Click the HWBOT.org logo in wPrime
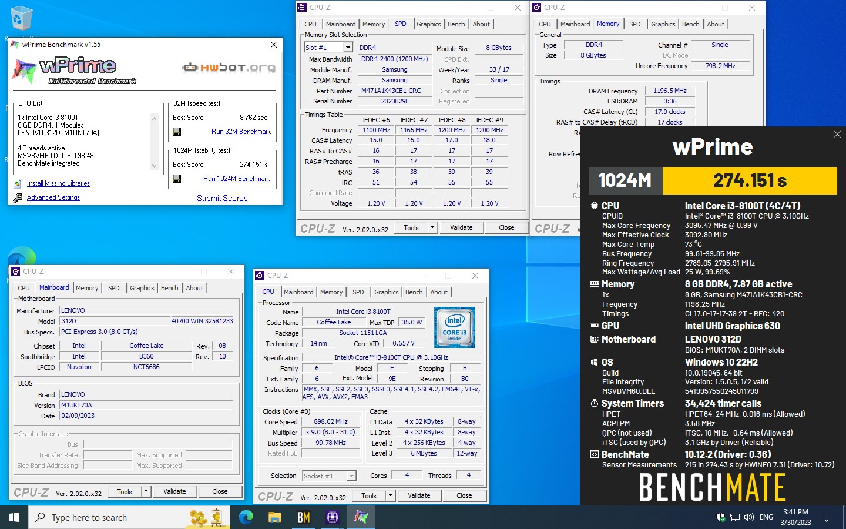846x529 pixels. tap(229, 67)
